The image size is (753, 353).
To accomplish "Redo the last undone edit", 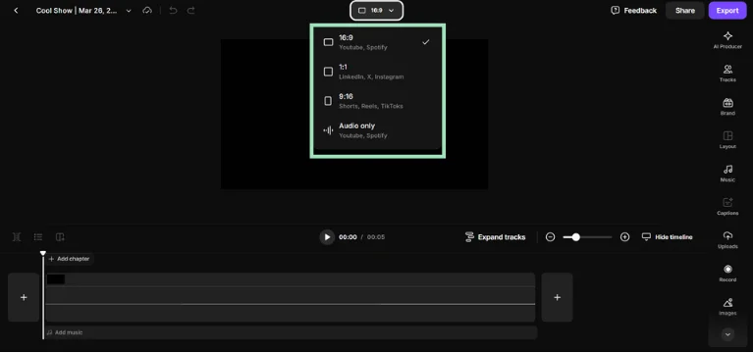I will [190, 11].
